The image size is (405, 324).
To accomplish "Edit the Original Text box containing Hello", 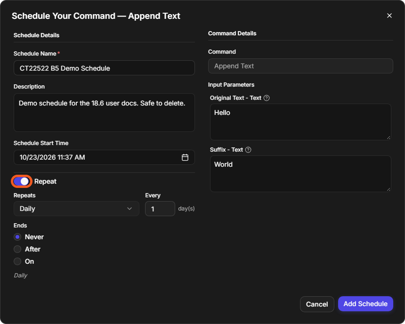I will [x=300, y=122].
